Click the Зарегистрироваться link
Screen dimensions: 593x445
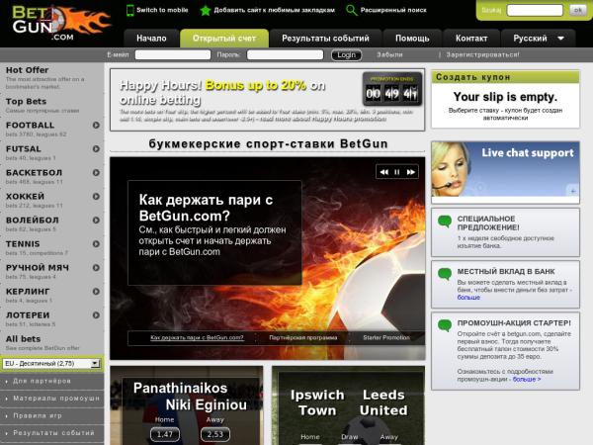(482, 54)
